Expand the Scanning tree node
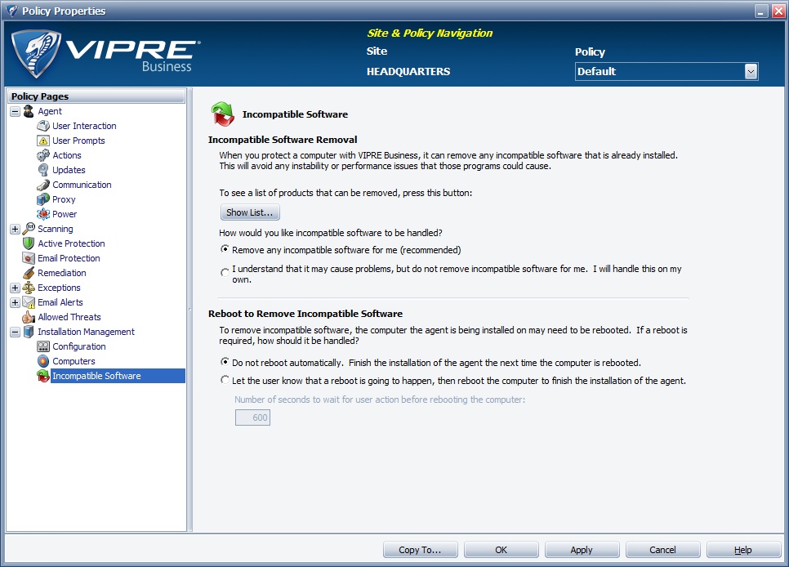The height and width of the screenshot is (567, 789). pos(15,229)
